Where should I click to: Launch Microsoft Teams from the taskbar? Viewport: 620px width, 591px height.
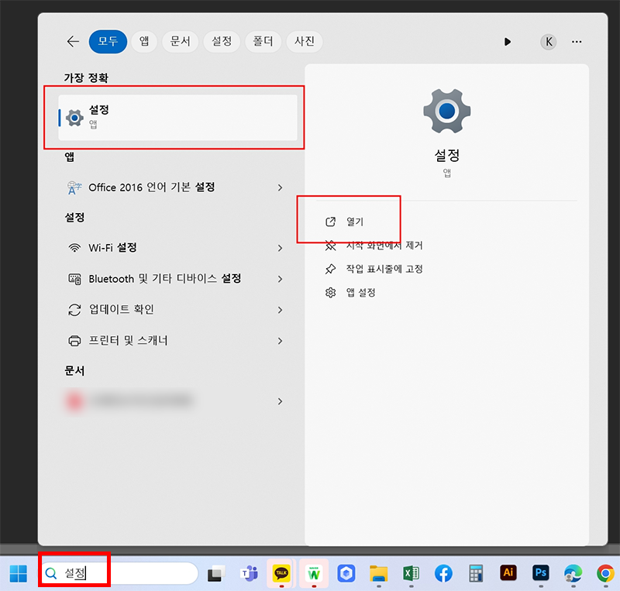pyautogui.click(x=249, y=573)
